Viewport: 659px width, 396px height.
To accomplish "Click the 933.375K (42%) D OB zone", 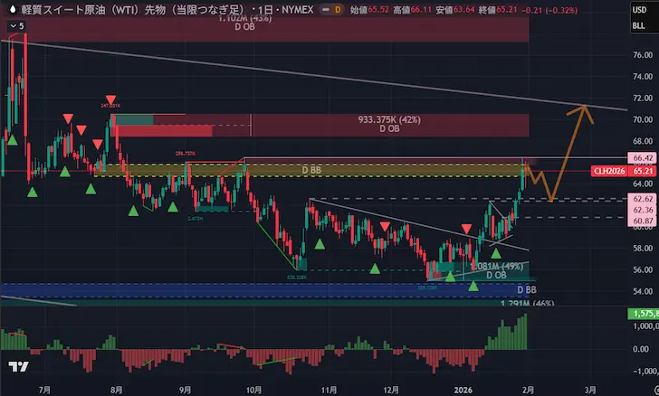I will click(x=389, y=124).
